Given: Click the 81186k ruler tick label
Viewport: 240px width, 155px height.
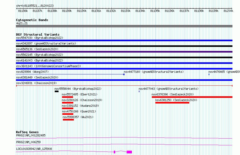Looking at the screenshot, I should [x=23, y=11].
